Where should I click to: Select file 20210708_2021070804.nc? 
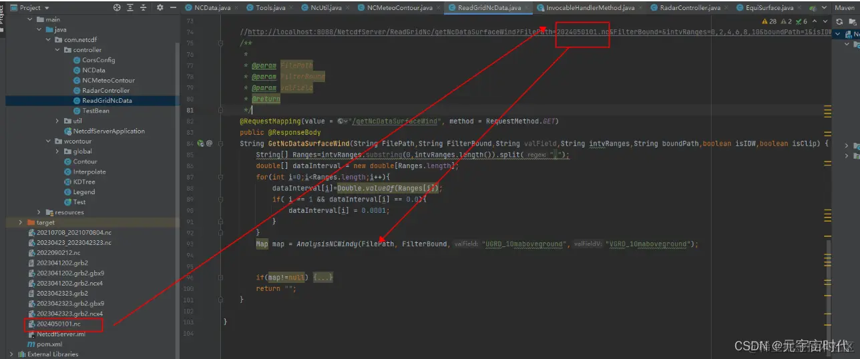click(69, 232)
